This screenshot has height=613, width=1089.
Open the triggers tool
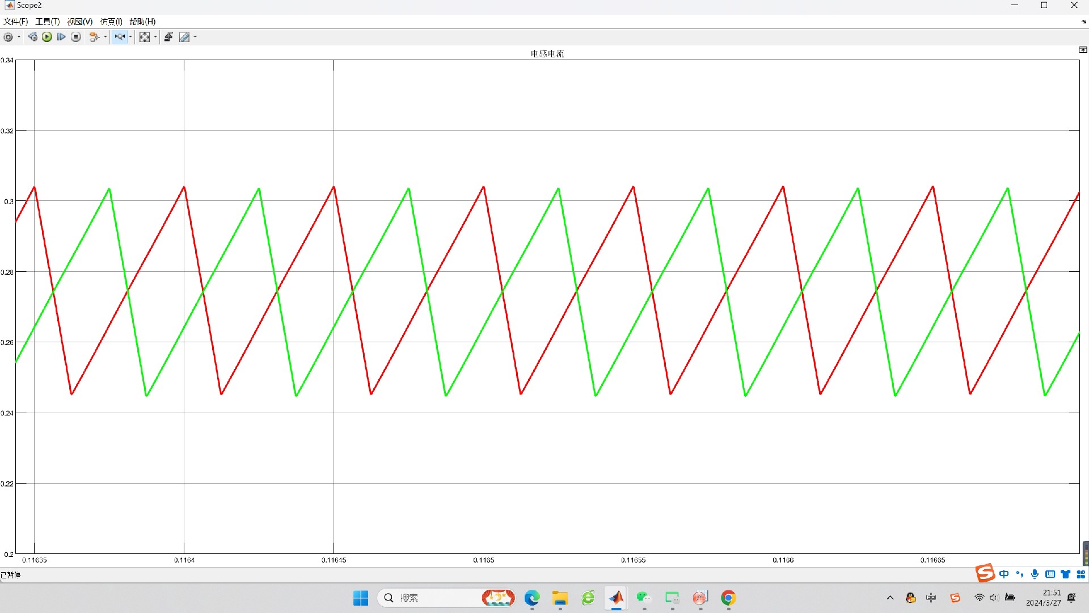[168, 37]
